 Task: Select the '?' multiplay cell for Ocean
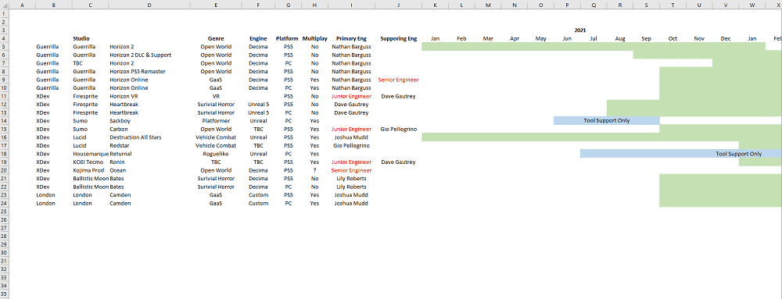pos(314,170)
